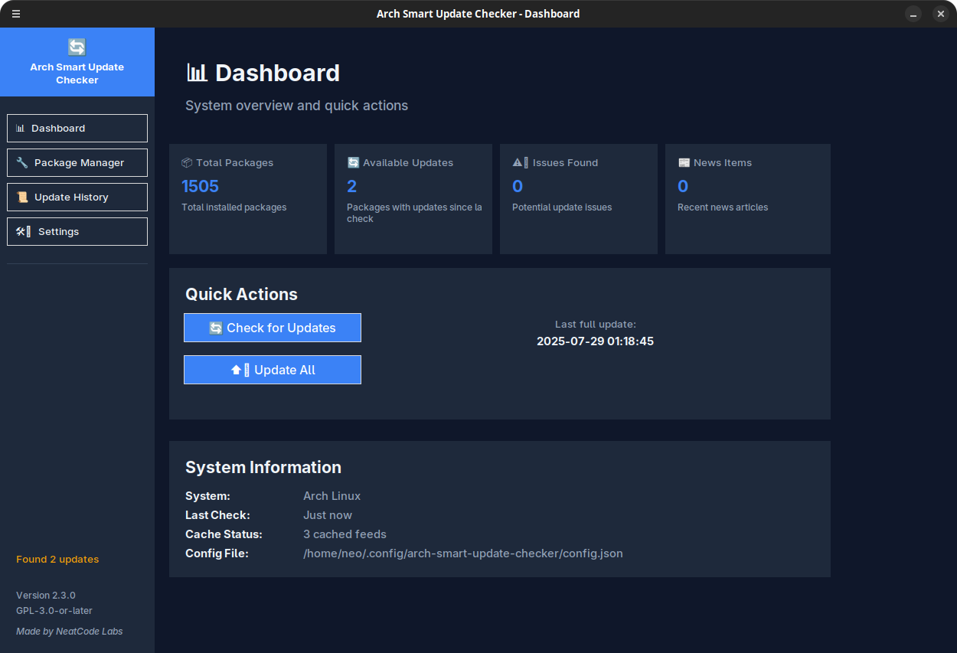Viewport: 957px width, 653px height.
Task: Click the hamburger menu icon in title bar
Action: [16, 14]
